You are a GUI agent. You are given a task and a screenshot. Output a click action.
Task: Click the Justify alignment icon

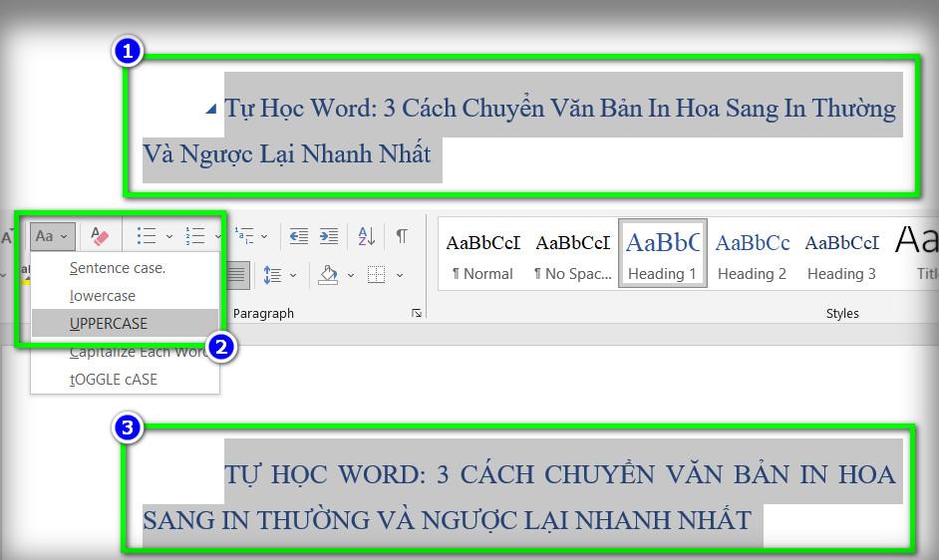[x=236, y=275]
